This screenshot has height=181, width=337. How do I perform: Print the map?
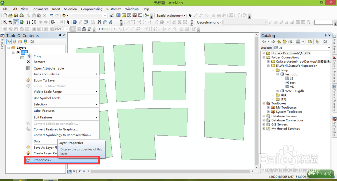[21, 16]
